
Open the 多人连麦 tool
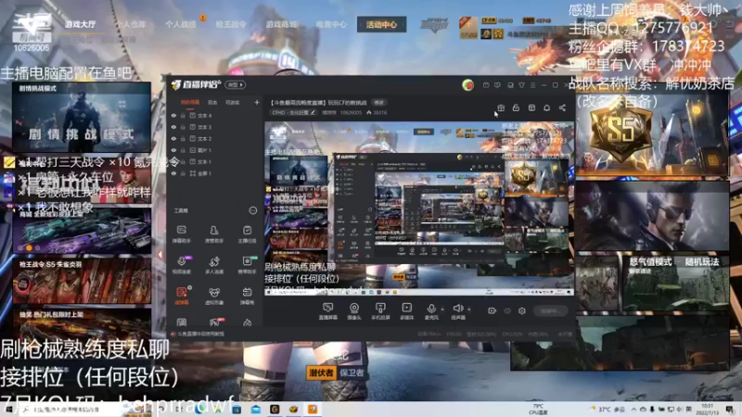(x=214, y=265)
